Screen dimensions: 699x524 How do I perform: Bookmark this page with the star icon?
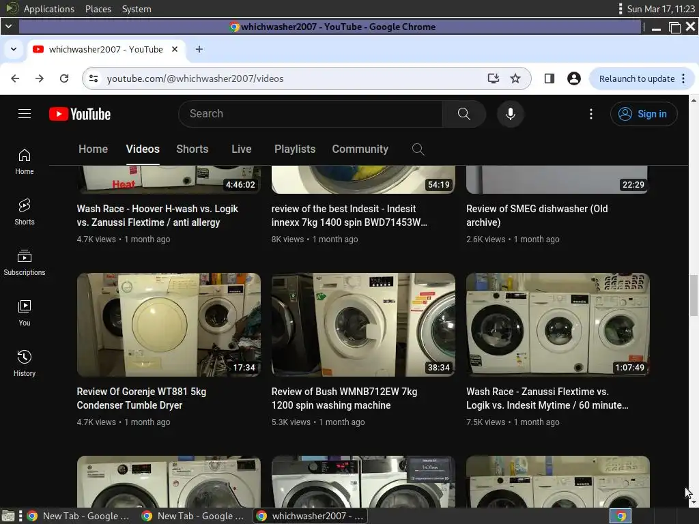515,78
